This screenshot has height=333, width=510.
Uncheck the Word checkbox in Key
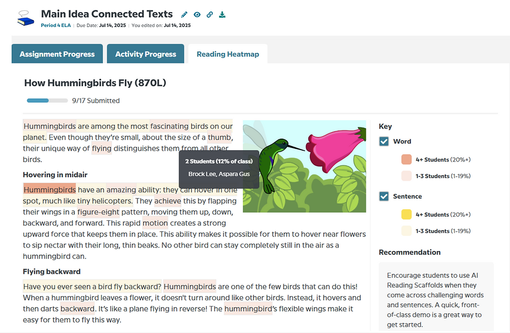tap(384, 141)
